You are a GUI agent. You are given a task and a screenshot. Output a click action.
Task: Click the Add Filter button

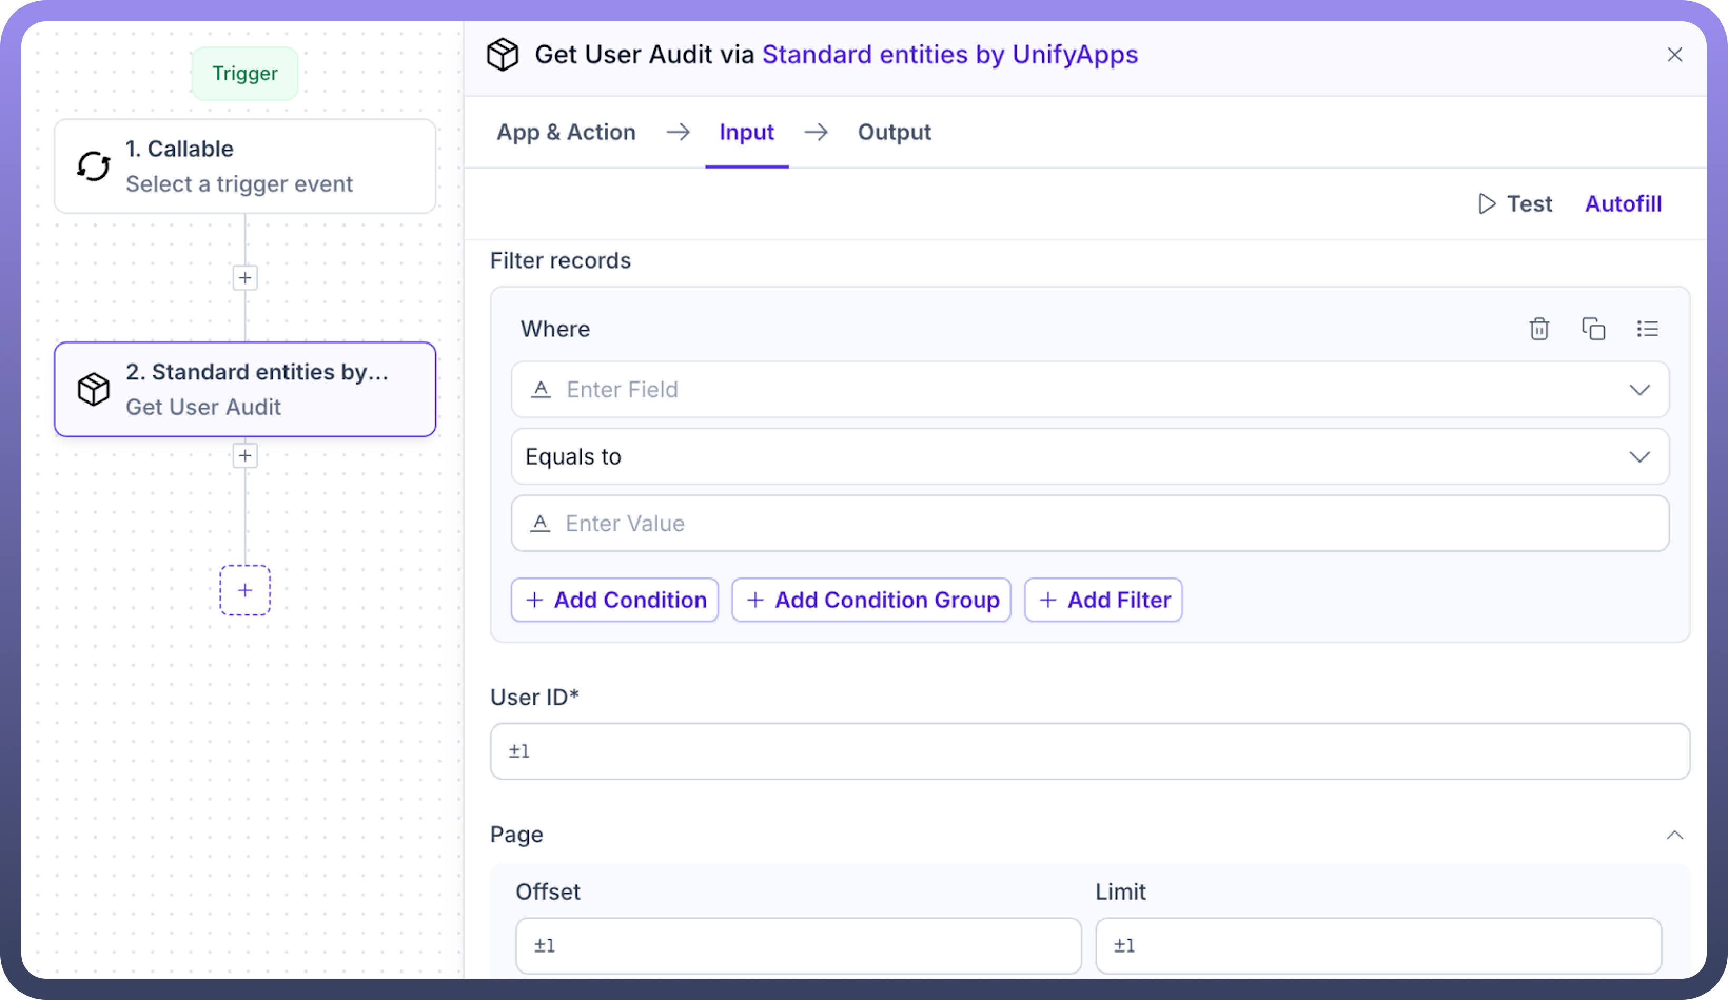pos(1103,600)
